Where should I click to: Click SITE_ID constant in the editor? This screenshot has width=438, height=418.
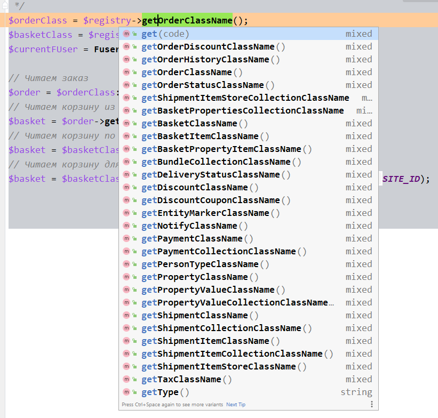click(x=401, y=179)
